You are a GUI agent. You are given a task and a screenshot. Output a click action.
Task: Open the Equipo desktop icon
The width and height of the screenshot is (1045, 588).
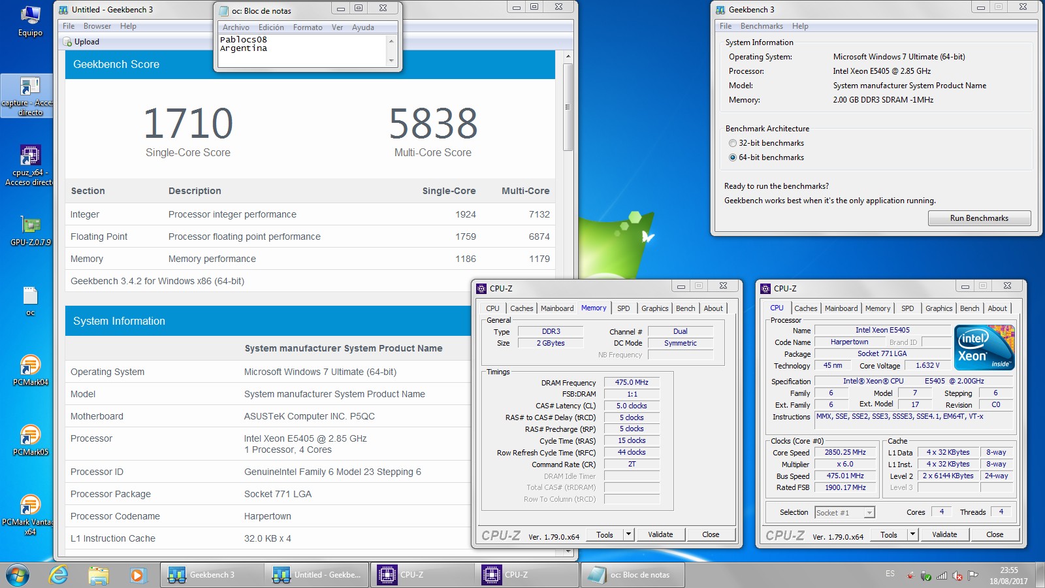tap(30, 21)
